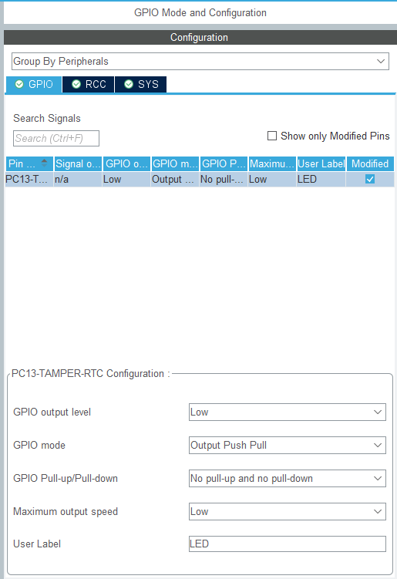The width and height of the screenshot is (397, 579).
Task: Sort by User Label column header
Action: tap(321, 163)
